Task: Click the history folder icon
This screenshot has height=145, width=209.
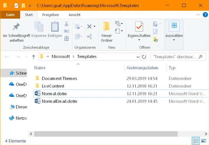Action: tap(155, 39)
